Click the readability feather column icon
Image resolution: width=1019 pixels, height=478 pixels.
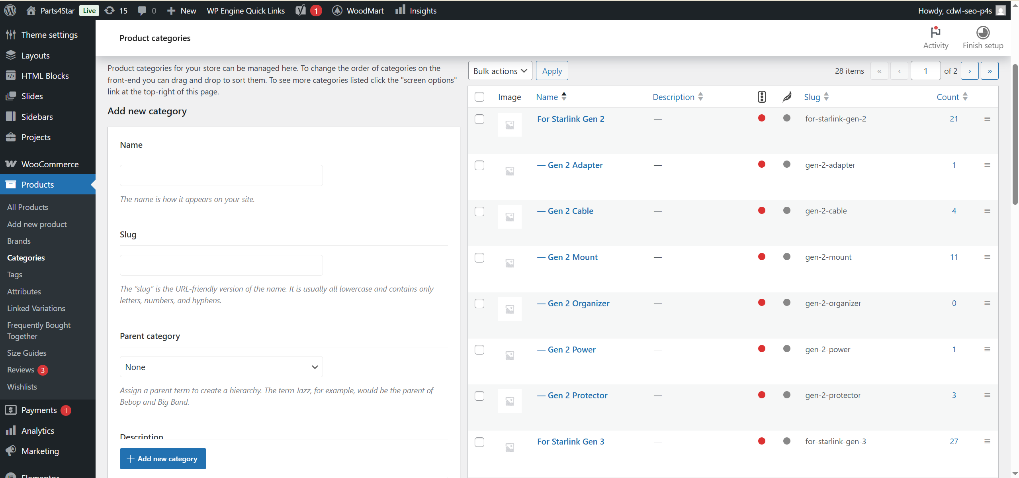pos(787,97)
